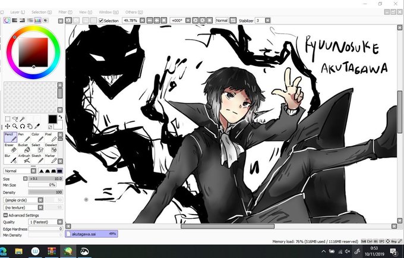Open the rotation angle dropdown
Image resolution: width=404 pixels, height=258 pixels.
click(188, 20)
